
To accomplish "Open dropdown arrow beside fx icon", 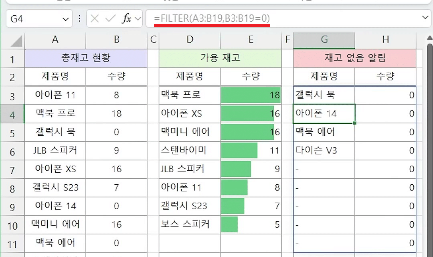I will pyautogui.click(x=138, y=19).
